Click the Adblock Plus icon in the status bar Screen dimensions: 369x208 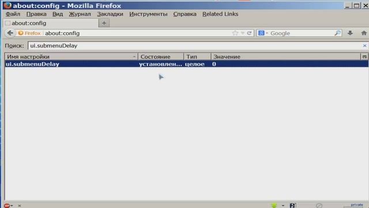(6, 206)
